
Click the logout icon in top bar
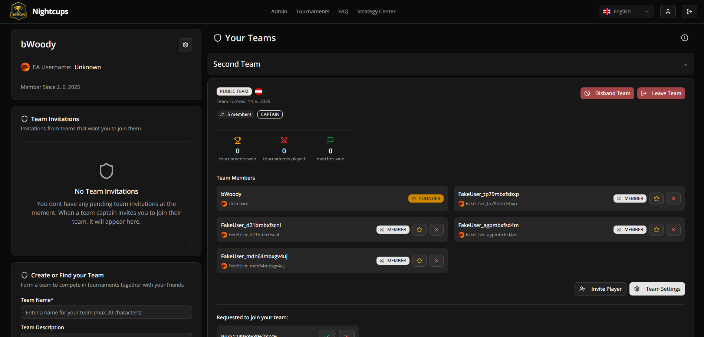tap(690, 11)
